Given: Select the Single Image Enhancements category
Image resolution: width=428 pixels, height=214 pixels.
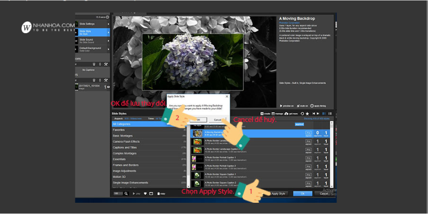Looking at the screenshot, I should pyautogui.click(x=149, y=183).
